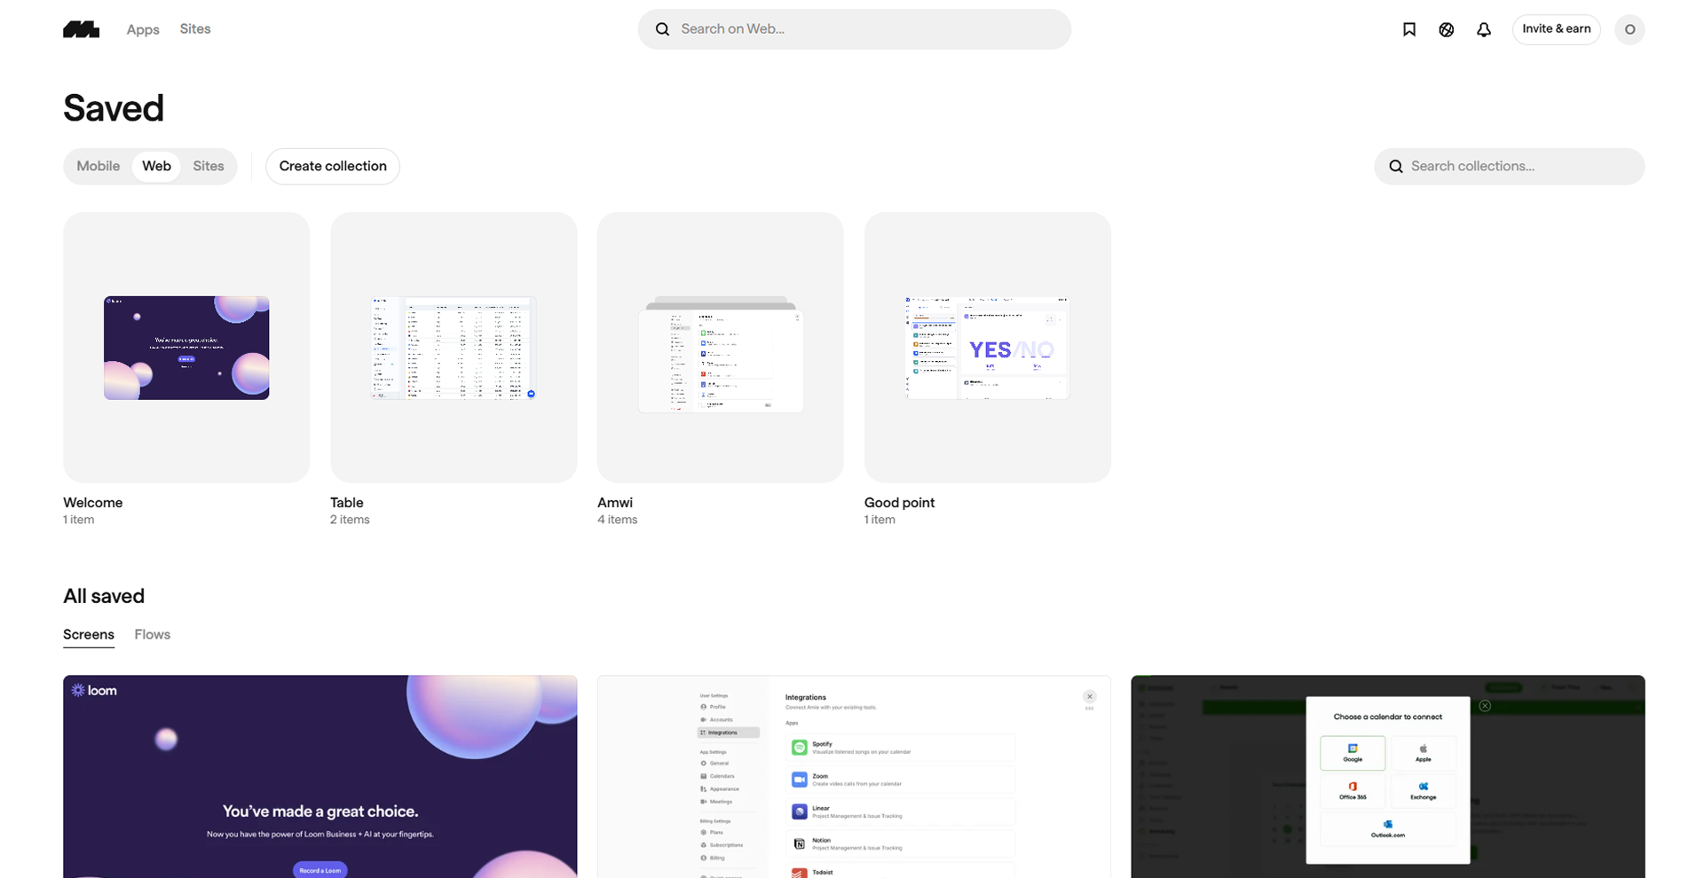Open the Amwi collection card
The image size is (1704, 878).
721,348
